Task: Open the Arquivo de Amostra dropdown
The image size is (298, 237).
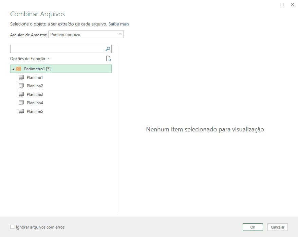Action: point(86,34)
